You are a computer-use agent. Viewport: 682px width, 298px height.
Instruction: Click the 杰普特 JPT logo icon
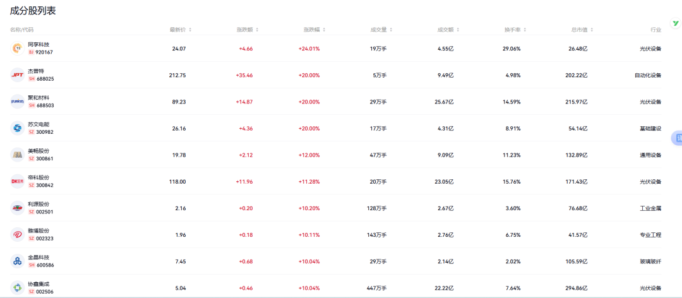[x=17, y=75]
